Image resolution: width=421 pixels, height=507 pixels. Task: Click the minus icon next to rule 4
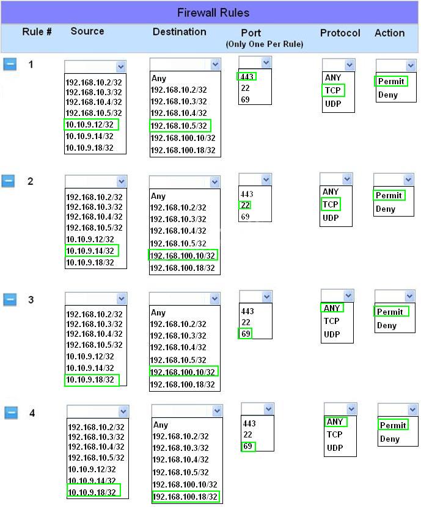coord(11,413)
